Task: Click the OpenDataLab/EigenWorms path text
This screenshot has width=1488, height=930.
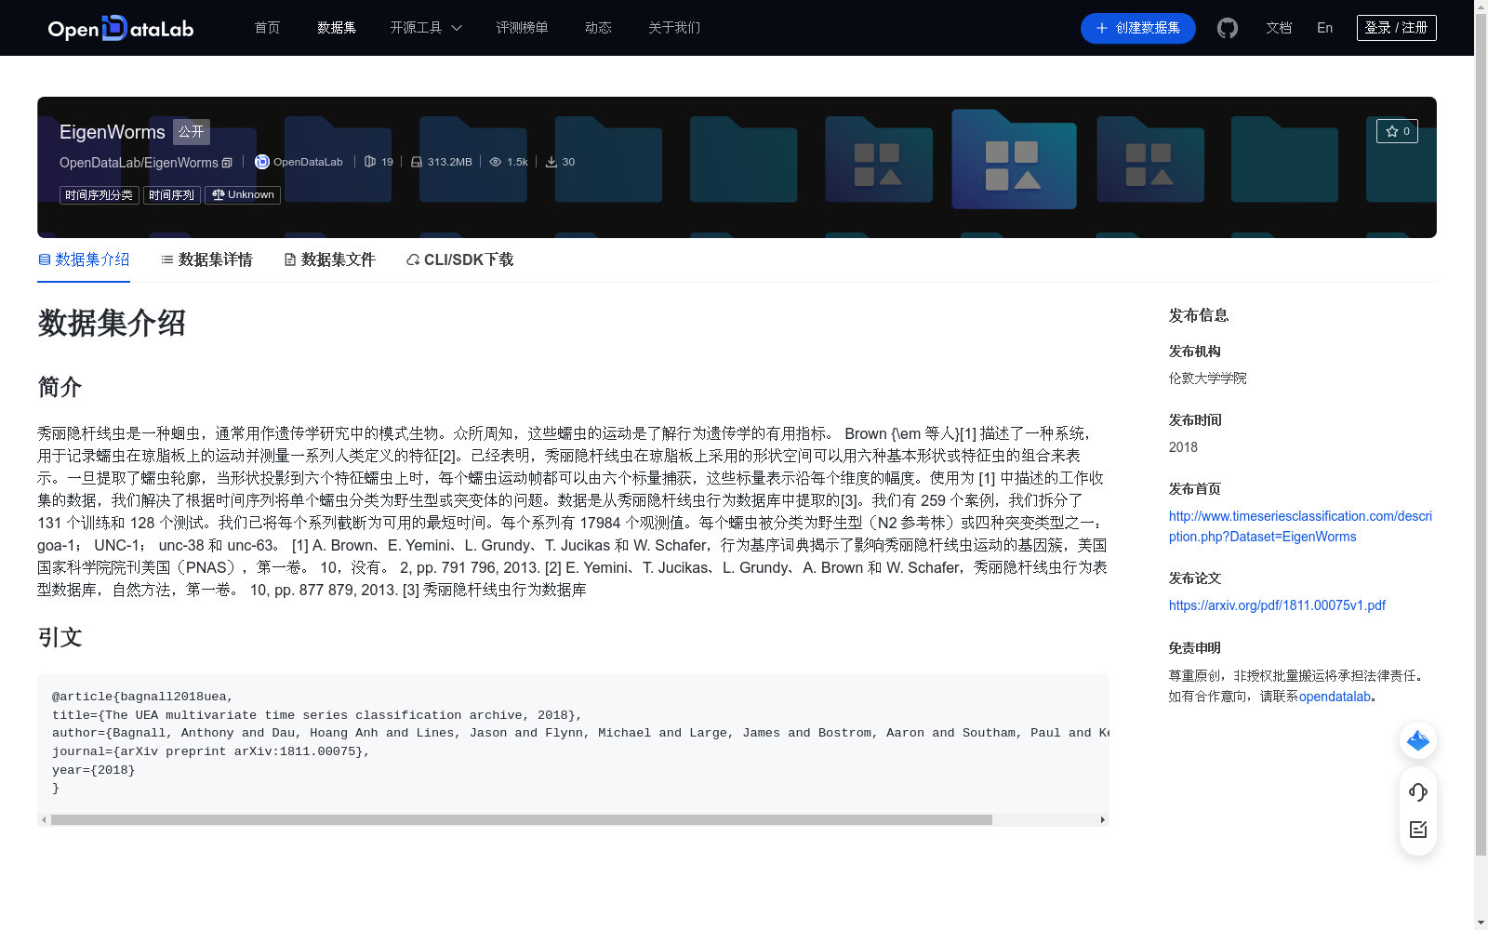Action: (139, 163)
